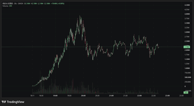Click the 750.00K price axis label
194x106 pixels.
tap(187, 73)
